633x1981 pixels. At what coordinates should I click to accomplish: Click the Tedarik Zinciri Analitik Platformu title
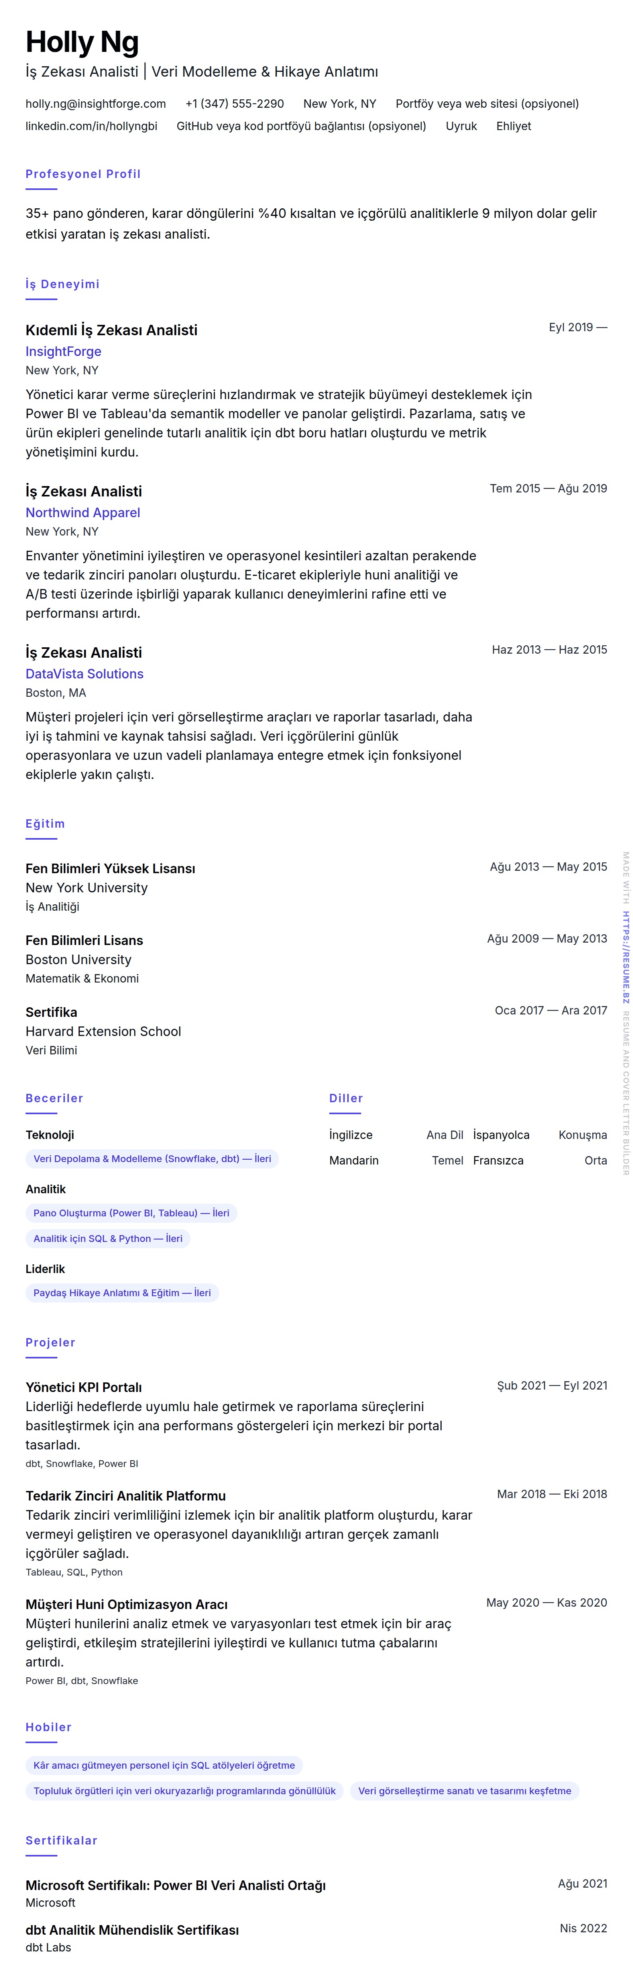[125, 1496]
